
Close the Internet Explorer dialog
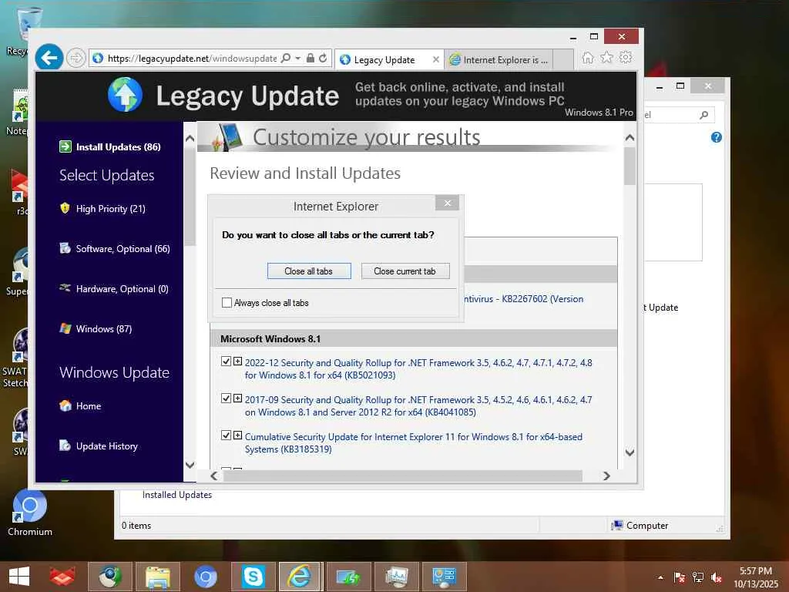click(x=448, y=203)
